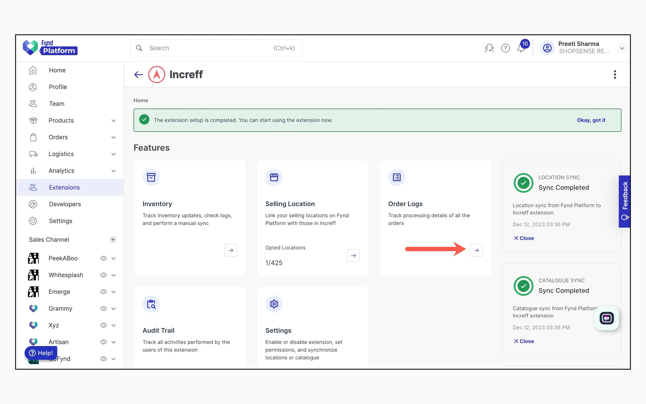This screenshot has width=646, height=404.
Task: Expand the Orders menu chevron
Action: pos(114,137)
